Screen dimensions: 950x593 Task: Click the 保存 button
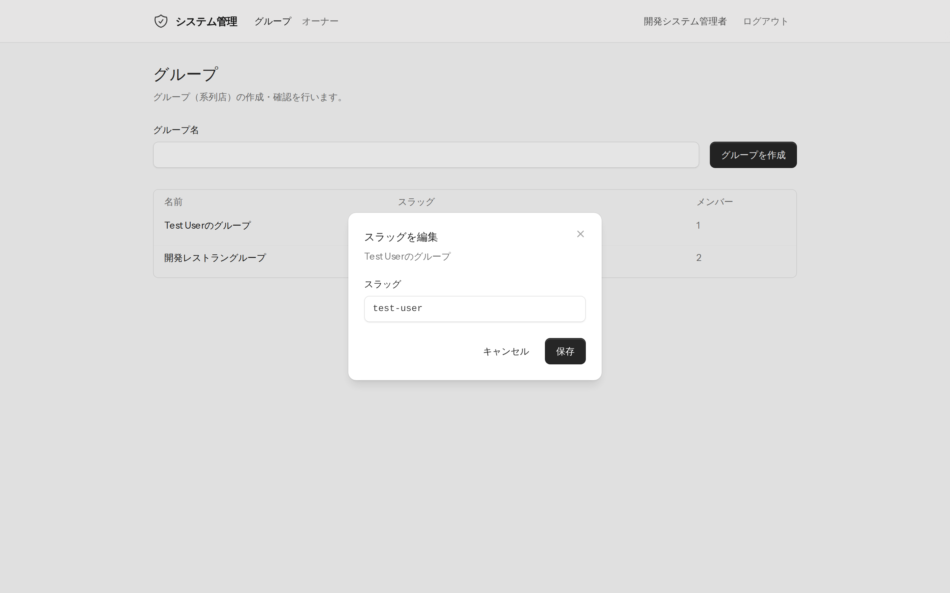point(565,352)
